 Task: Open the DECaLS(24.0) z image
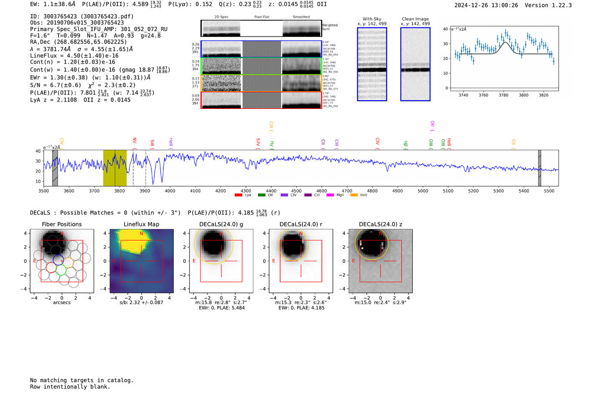click(x=381, y=261)
